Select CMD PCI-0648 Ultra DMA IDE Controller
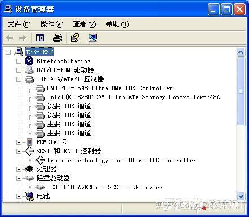 click(110, 88)
